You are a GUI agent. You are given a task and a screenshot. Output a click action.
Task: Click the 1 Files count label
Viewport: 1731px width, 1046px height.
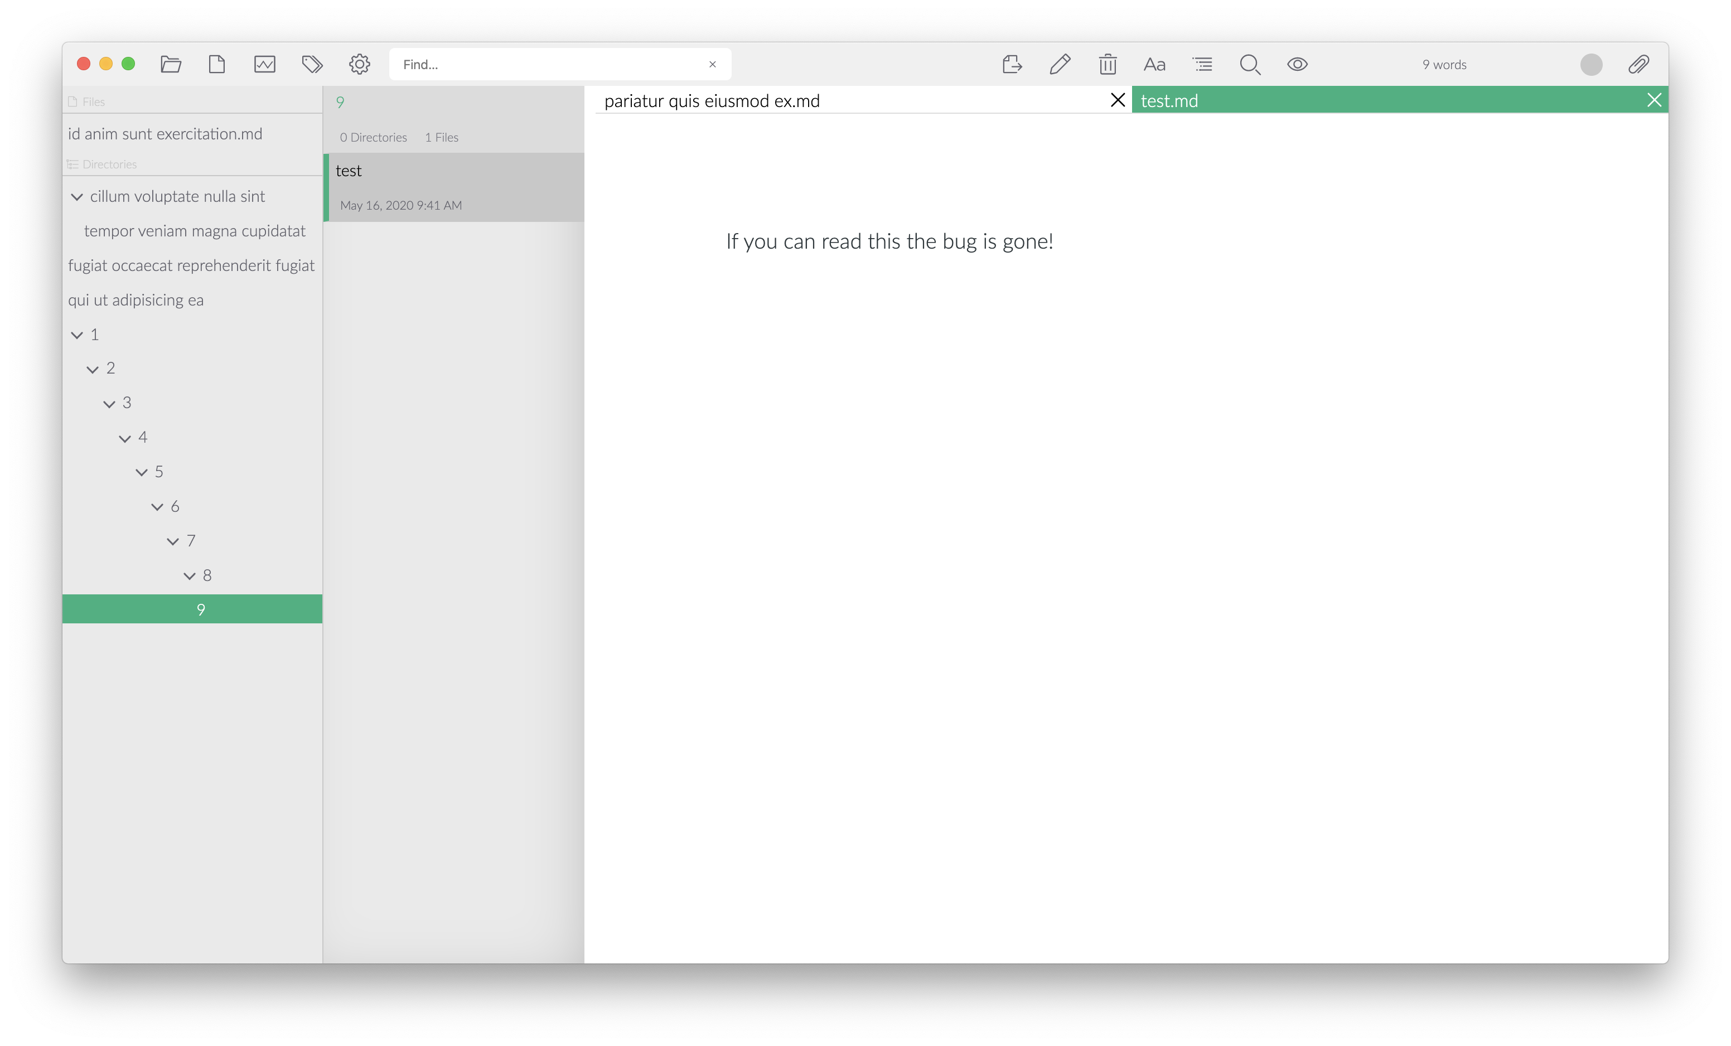point(441,137)
